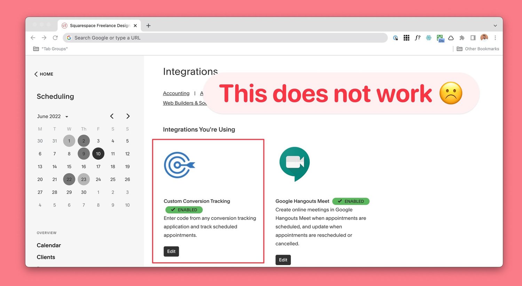
Task: Open the Other Bookmarks folder
Action: pos(478,49)
